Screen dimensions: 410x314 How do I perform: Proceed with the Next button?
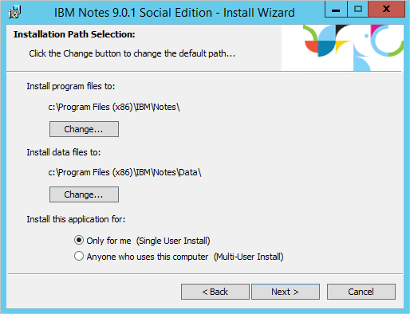[x=286, y=292]
